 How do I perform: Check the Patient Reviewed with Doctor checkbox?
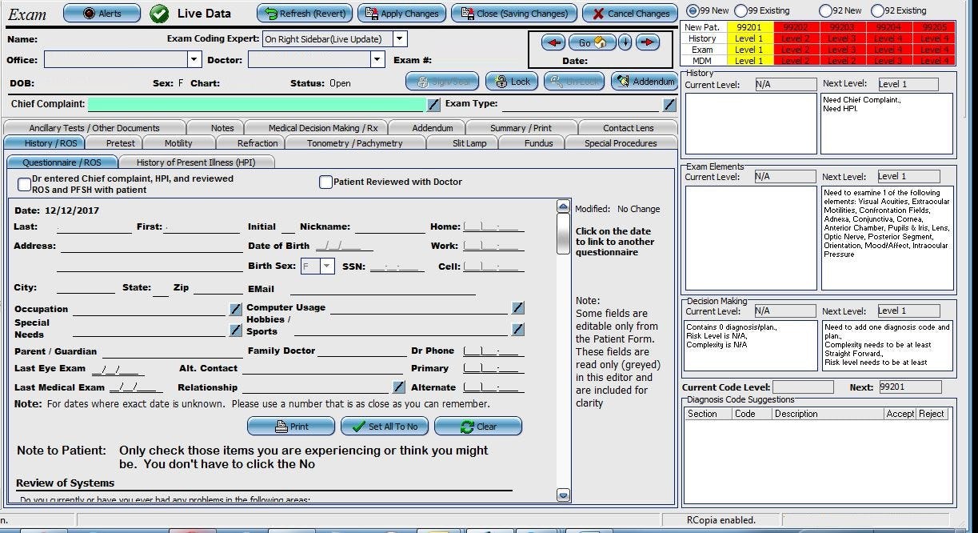325,182
